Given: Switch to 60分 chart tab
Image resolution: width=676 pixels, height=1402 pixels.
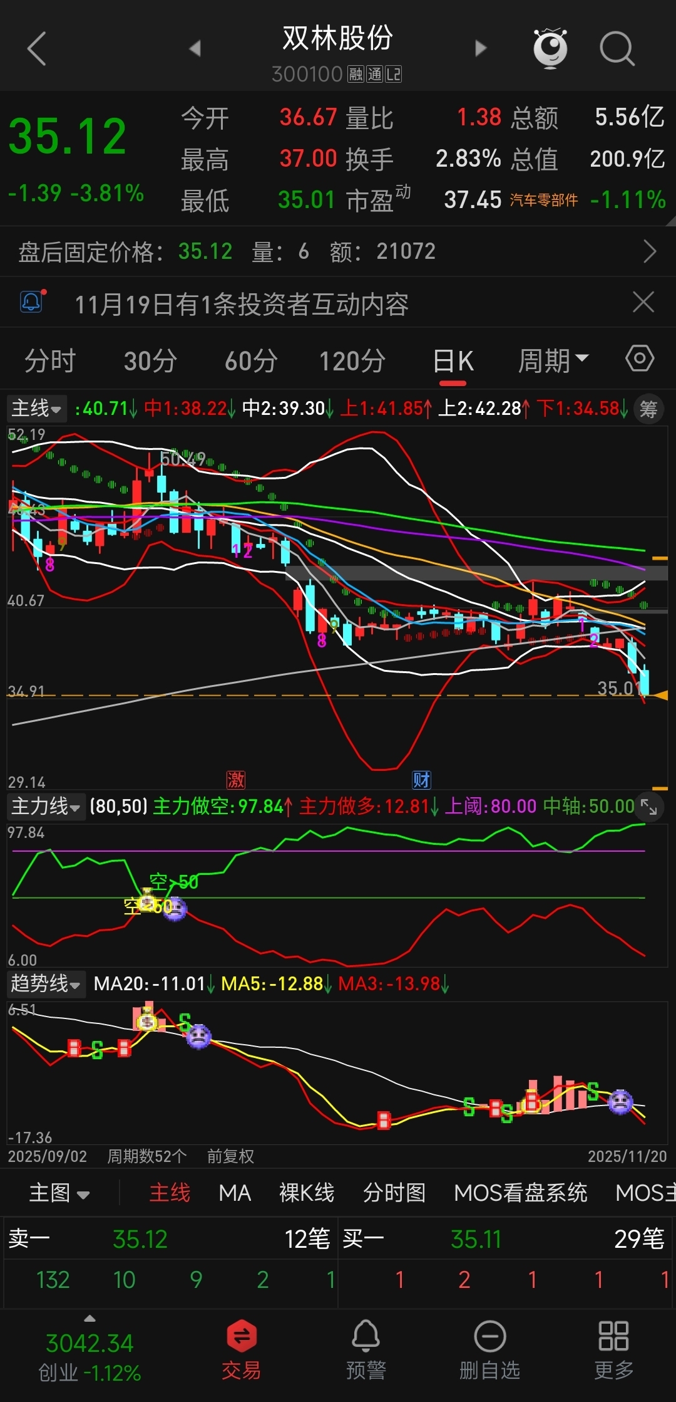Looking at the screenshot, I should coord(251,361).
